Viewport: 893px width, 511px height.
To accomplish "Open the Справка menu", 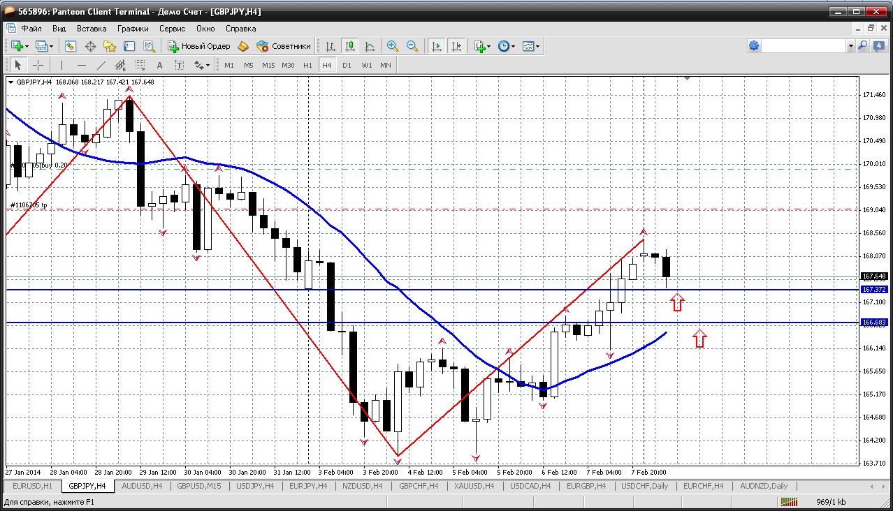I will point(240,29).
